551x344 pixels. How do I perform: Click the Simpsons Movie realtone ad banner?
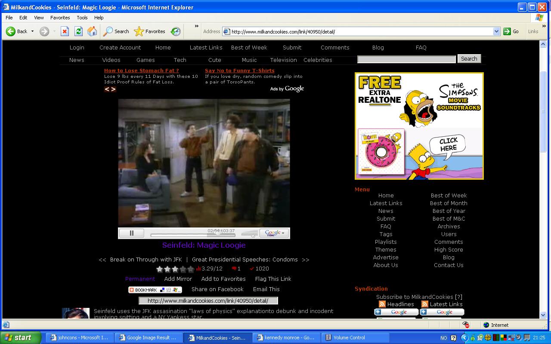pos(419,126)
